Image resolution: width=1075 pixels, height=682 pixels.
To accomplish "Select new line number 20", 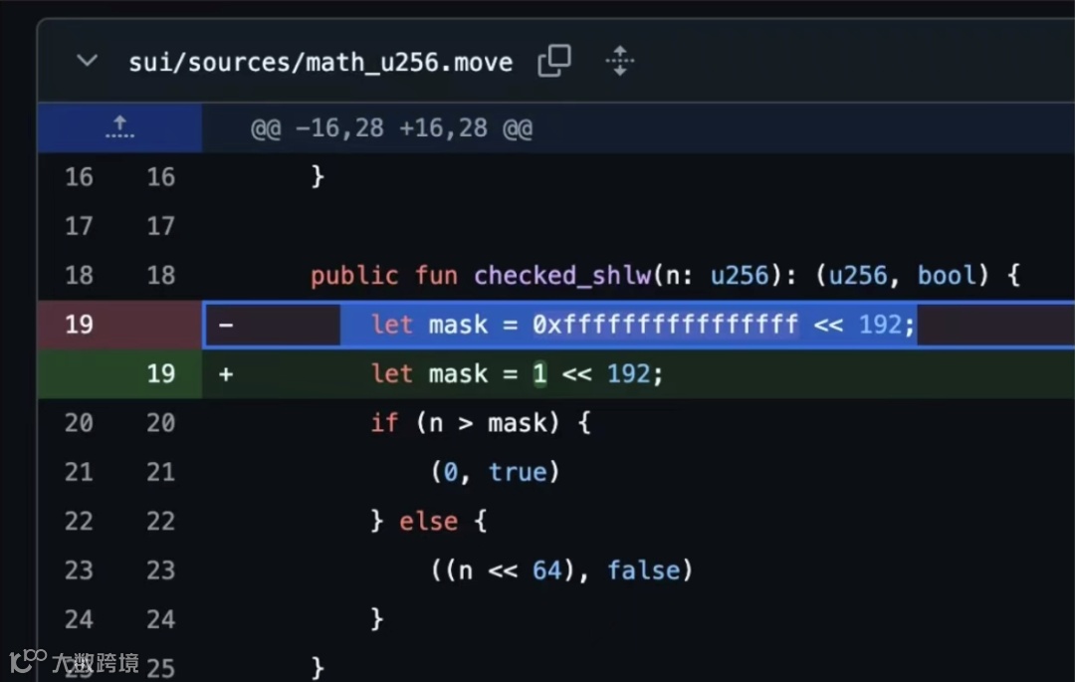I will click(x=161, y=423).
